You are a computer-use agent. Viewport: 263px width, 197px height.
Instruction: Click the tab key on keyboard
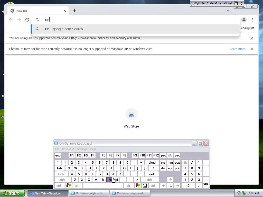(x=60, y=168)
